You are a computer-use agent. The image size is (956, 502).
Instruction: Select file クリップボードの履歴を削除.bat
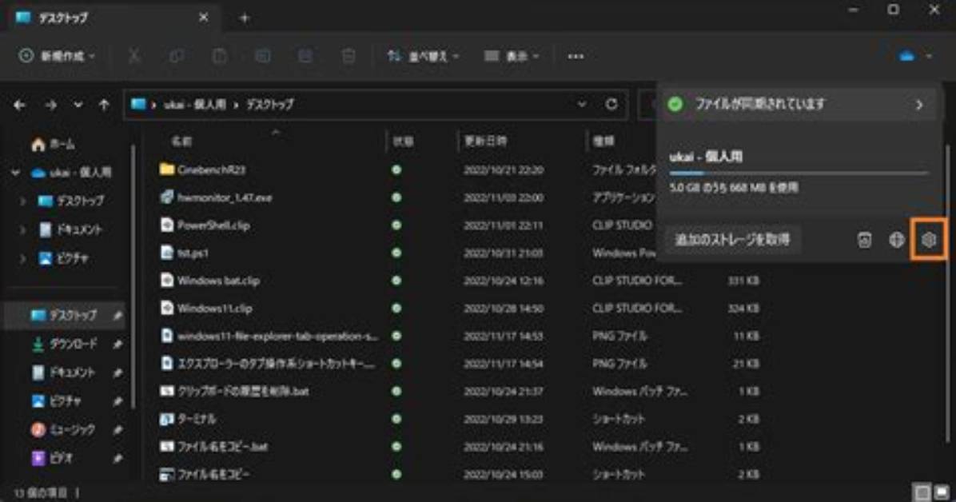[x=243, y=391]
